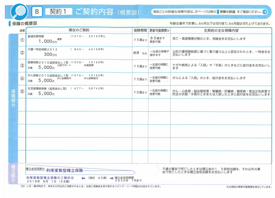Click the 利率変動型積立保険 heading

point(65,170)
